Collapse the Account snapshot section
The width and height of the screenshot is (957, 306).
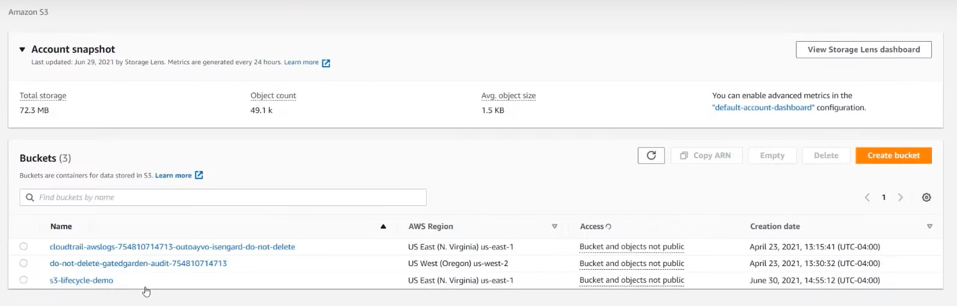(x=22, y=49)
